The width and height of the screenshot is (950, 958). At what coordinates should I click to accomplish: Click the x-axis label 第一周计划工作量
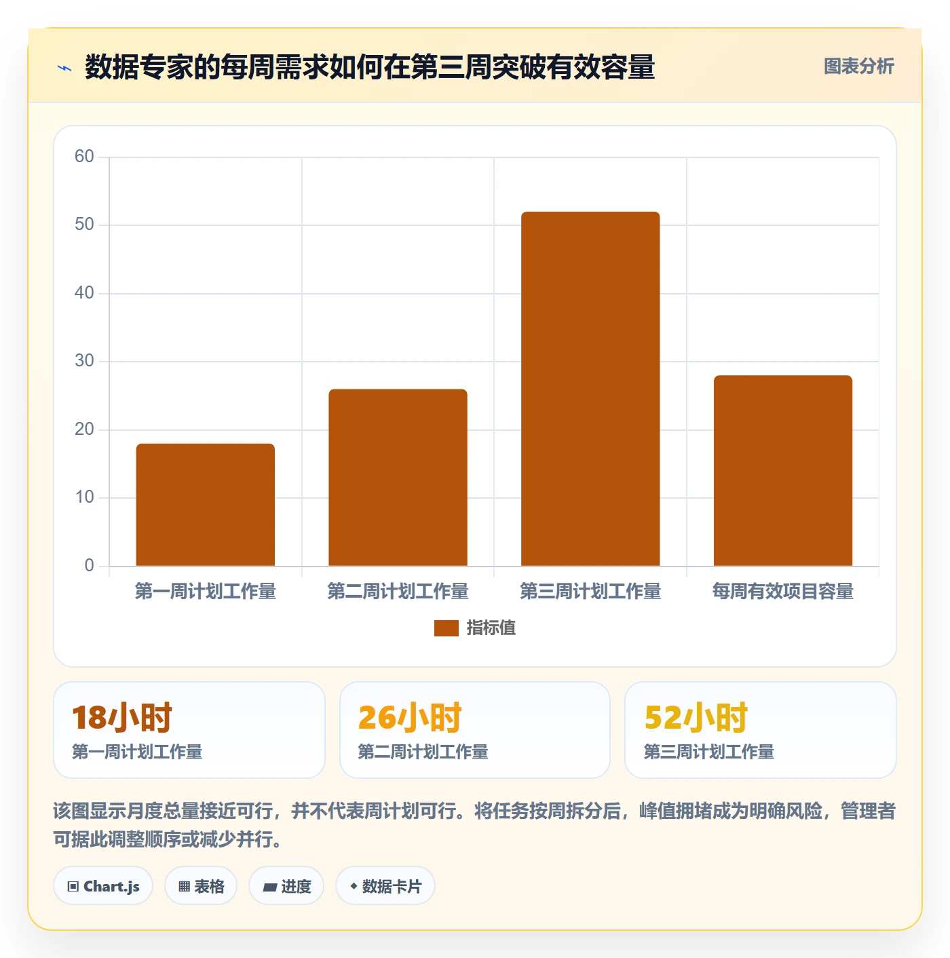coord(206,592)
